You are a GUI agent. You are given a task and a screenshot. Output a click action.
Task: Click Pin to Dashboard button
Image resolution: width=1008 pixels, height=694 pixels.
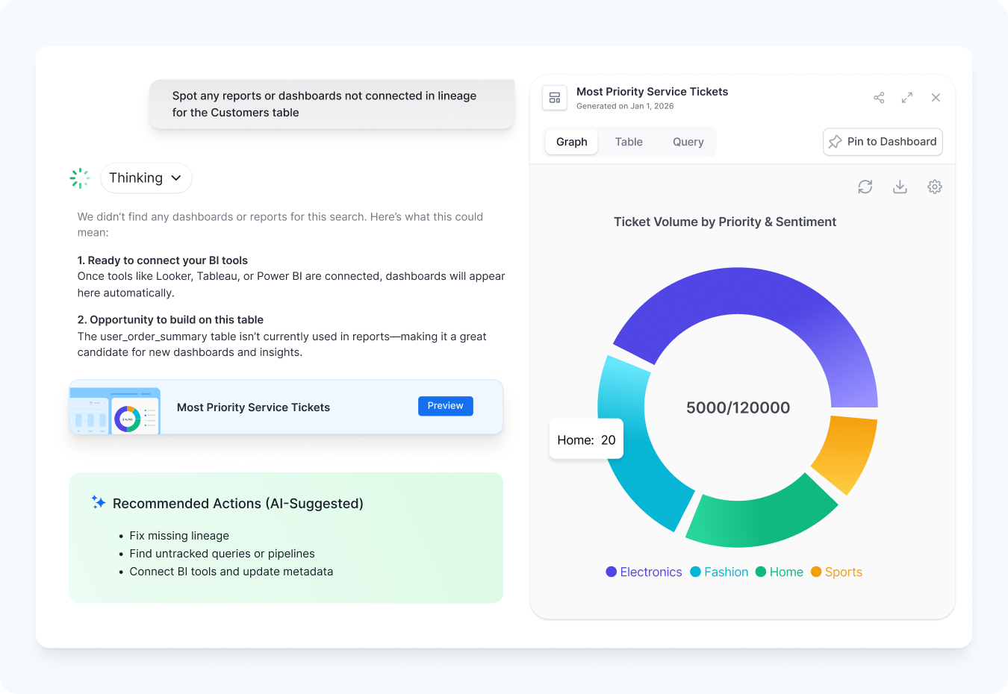pos(883,142)
